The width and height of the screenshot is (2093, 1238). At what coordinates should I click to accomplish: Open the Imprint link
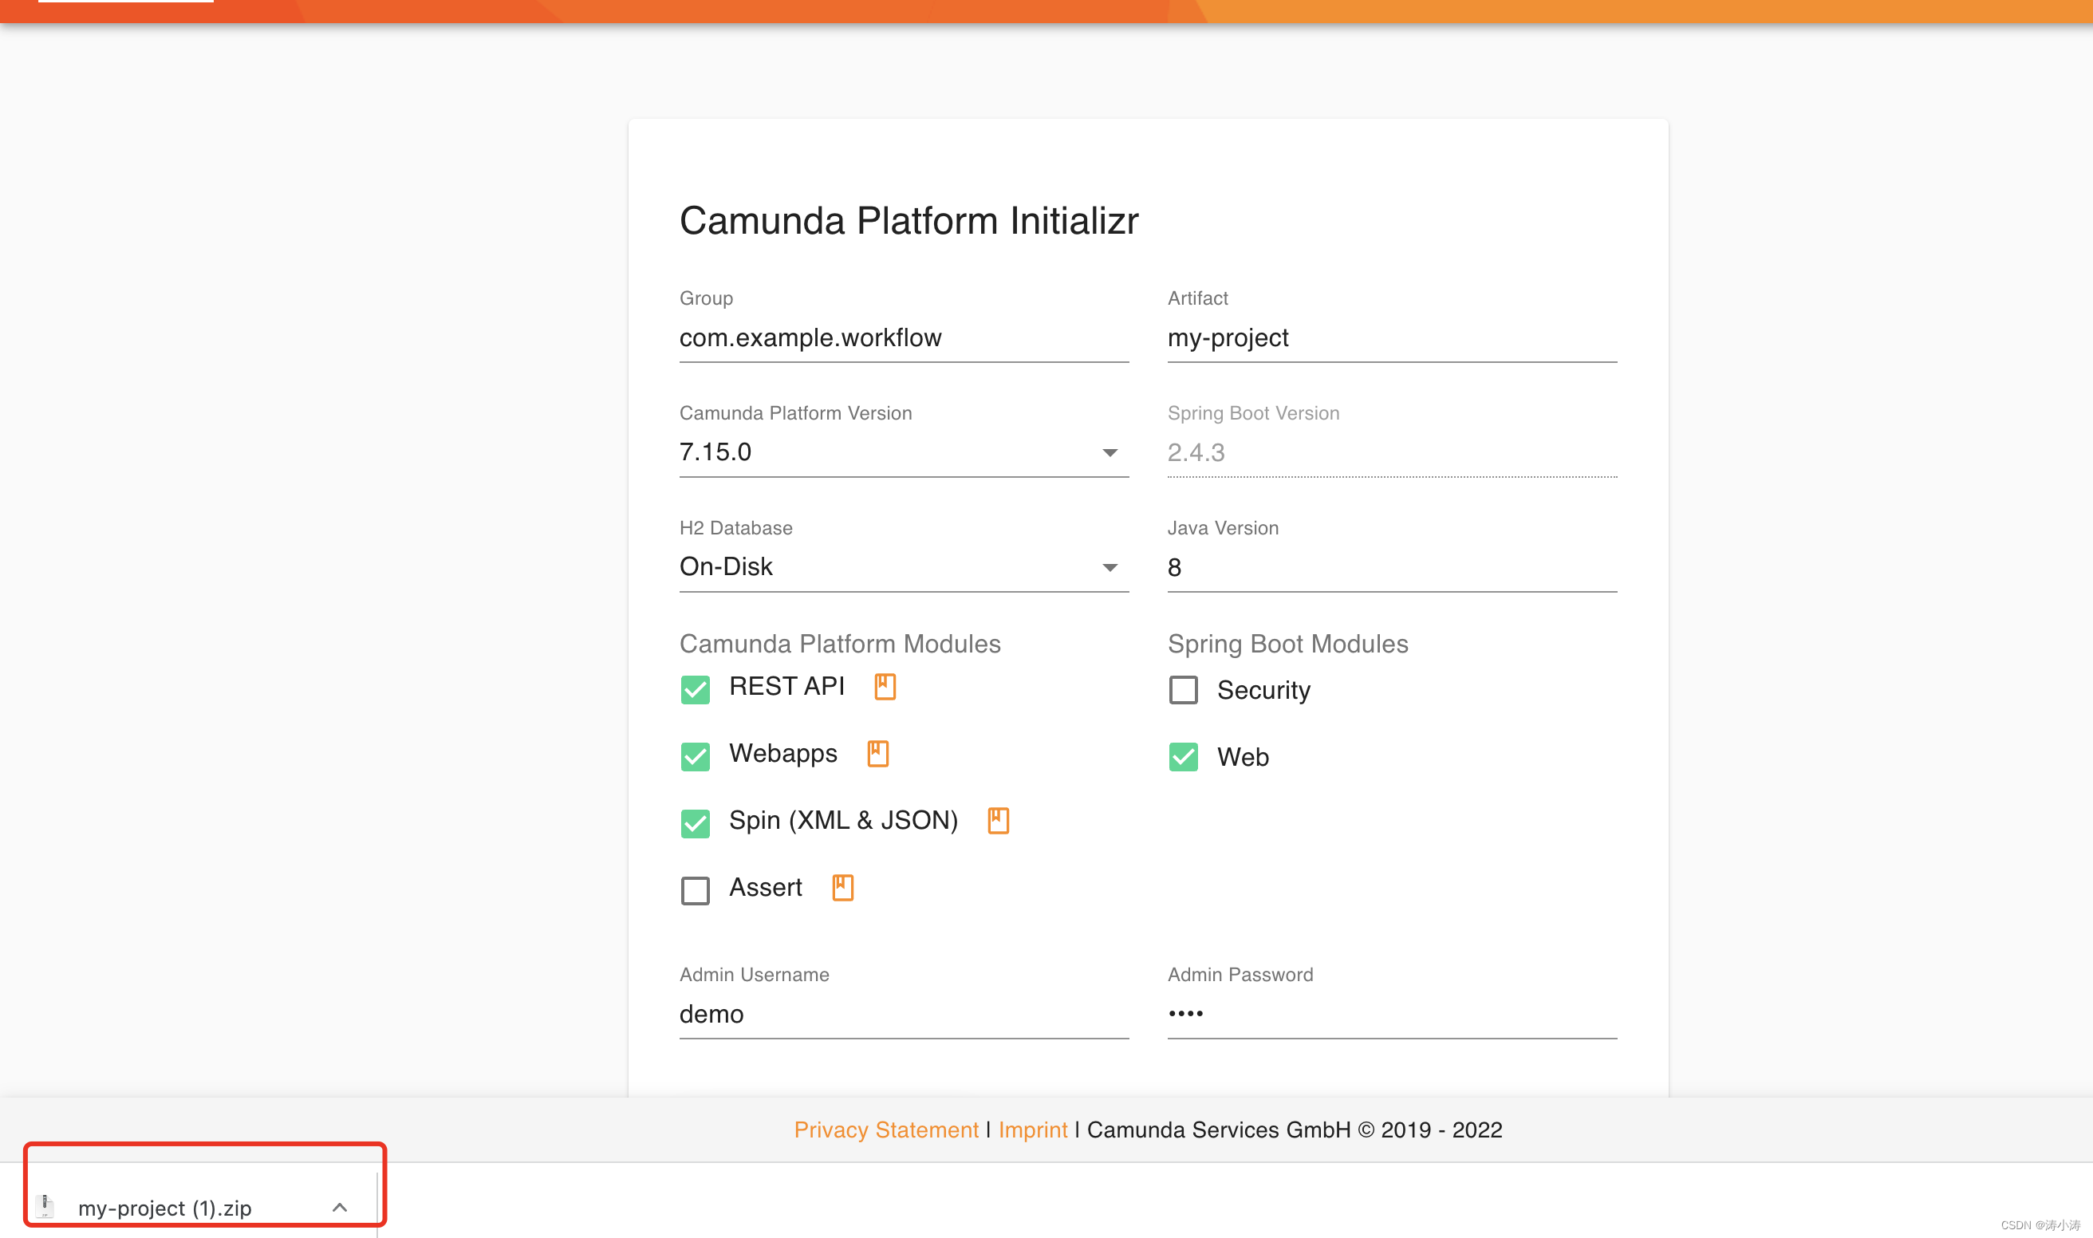1033,1130
